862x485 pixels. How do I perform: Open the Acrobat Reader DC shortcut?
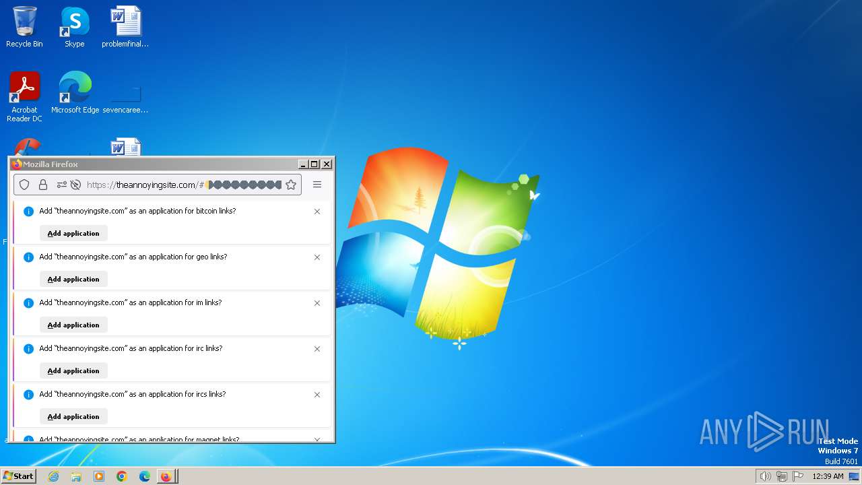pos(24,97)
